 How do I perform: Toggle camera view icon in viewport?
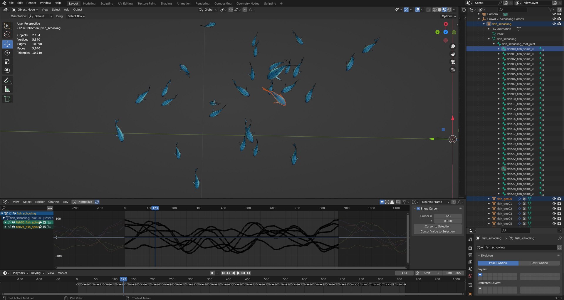coord(453,62)
